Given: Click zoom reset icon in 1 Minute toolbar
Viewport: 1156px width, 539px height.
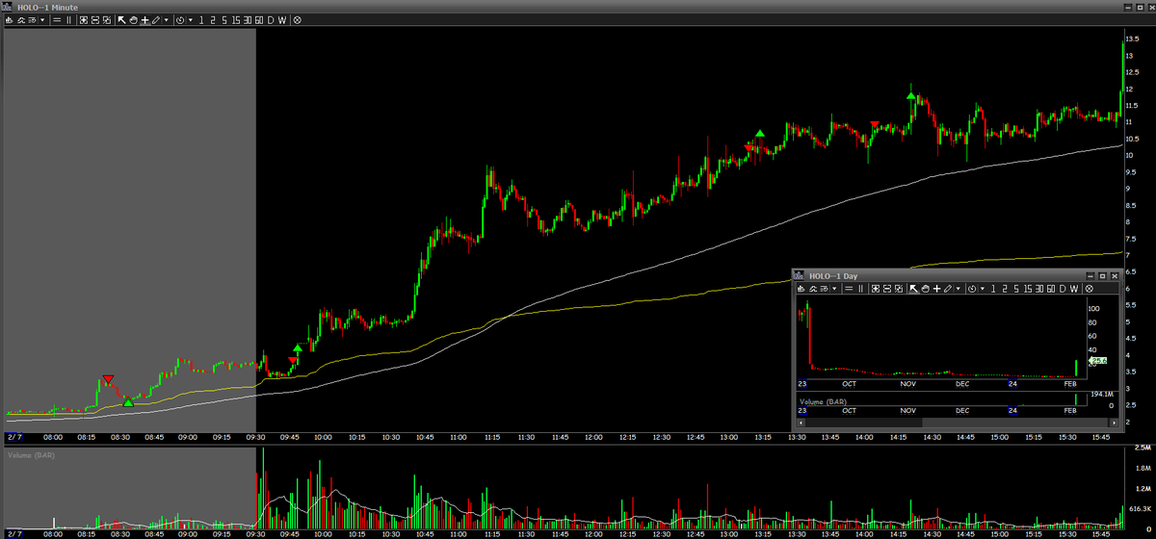Looking at the screenshot, I should (106, 19).
